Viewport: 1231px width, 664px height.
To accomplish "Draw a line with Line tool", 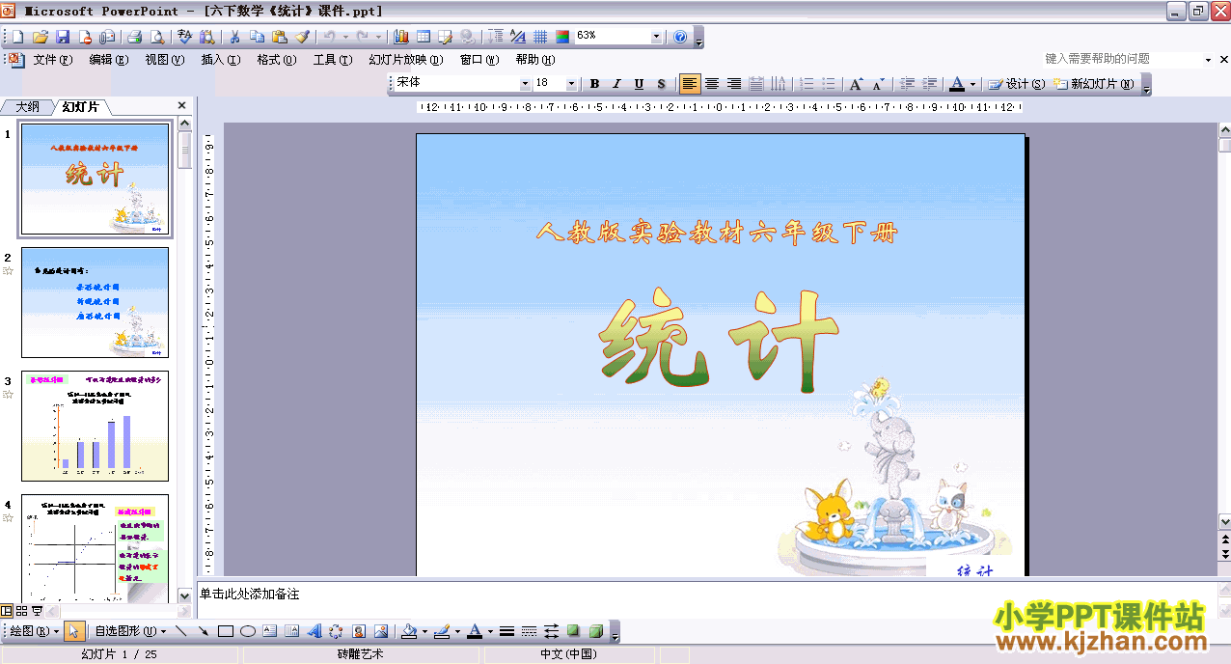I will (180, 631).
